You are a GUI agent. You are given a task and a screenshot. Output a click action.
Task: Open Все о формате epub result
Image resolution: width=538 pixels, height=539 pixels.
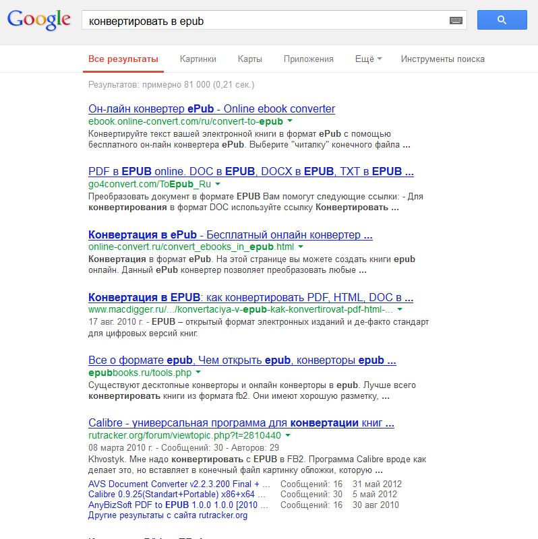click(242, 360)
